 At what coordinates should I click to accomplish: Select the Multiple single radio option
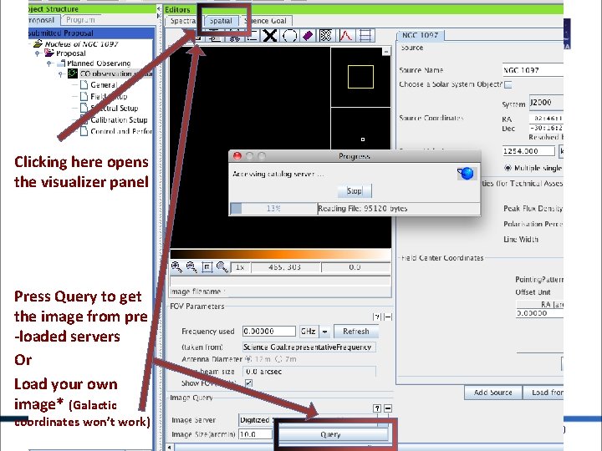pyautogui.click(x=508, y=168)
